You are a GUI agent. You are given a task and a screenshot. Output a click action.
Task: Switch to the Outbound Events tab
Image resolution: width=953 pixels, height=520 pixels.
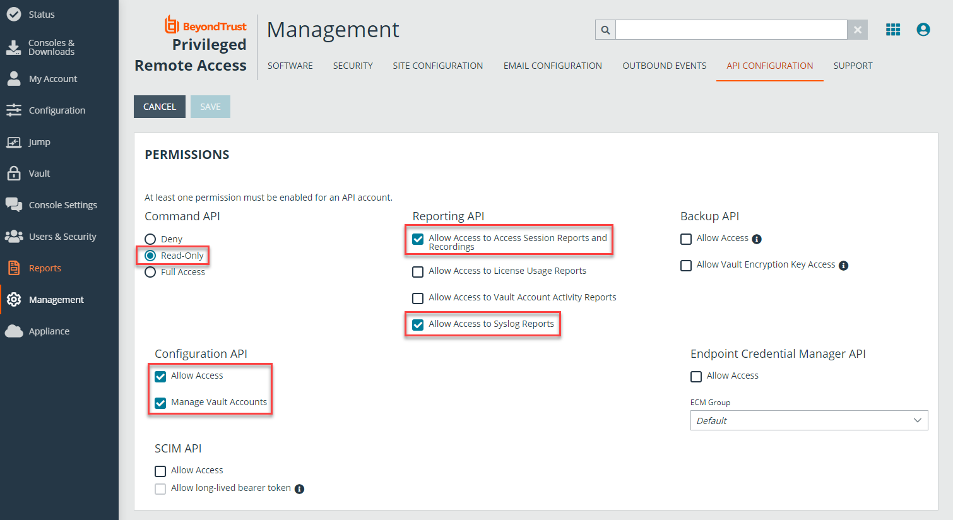point(665,66)
